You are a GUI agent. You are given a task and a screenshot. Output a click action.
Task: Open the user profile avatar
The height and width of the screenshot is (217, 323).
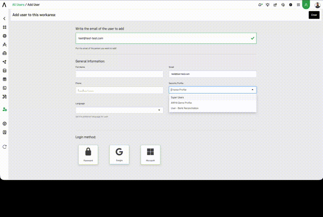click(317, 5)
